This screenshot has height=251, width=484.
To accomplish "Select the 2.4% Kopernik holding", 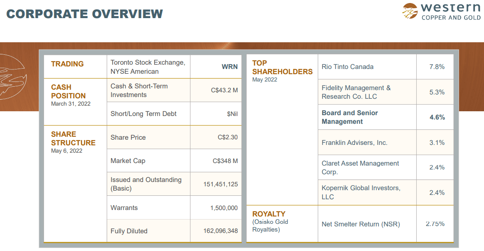I will (437, 193).
